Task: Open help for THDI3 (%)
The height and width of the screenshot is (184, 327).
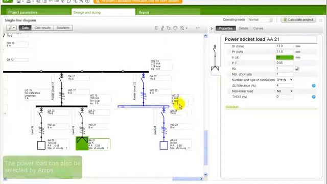Action: tap(314, 97)
